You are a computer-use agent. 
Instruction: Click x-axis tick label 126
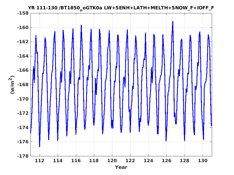click(x=167, y=161)
